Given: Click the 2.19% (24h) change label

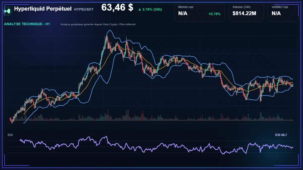Looking at the screenshot, I should [152, 9].
